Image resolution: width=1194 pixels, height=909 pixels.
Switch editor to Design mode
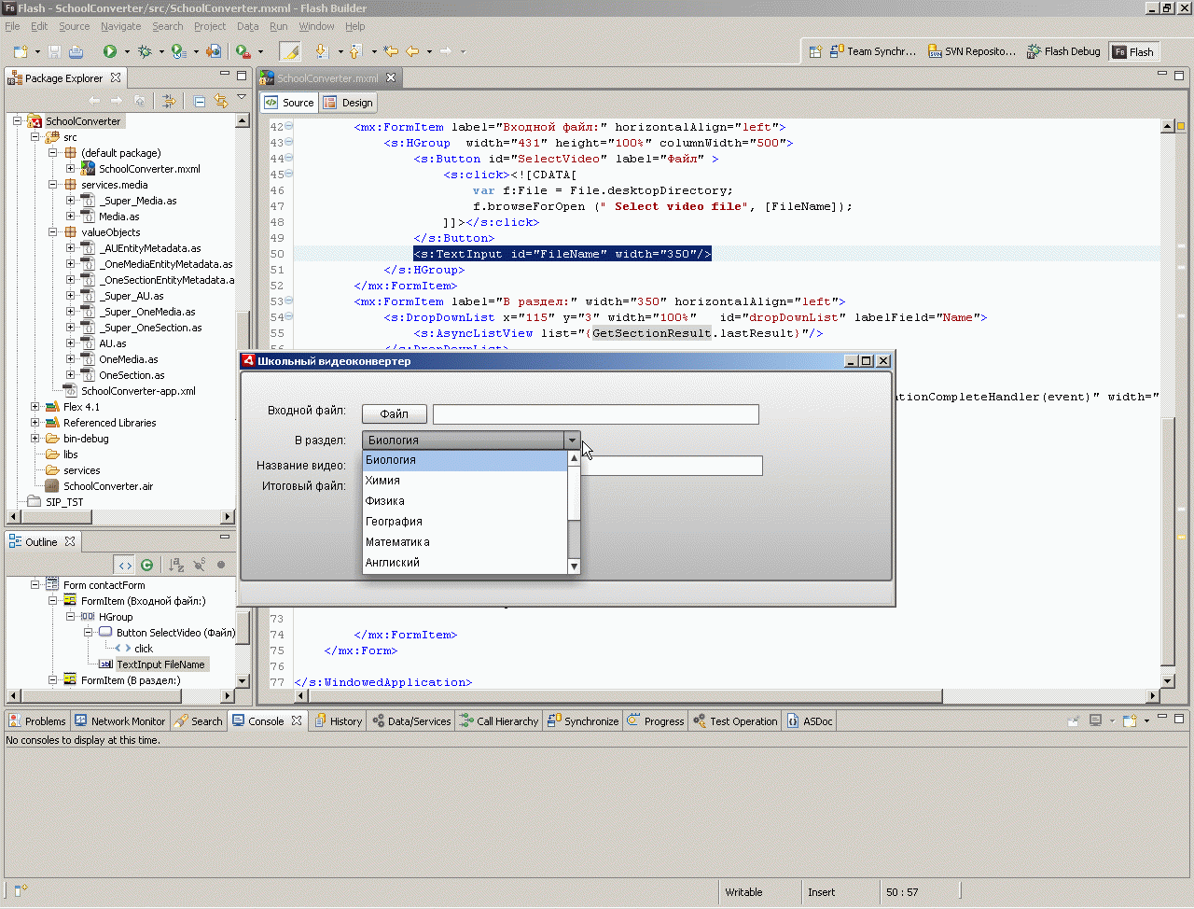tap(348, 103)
